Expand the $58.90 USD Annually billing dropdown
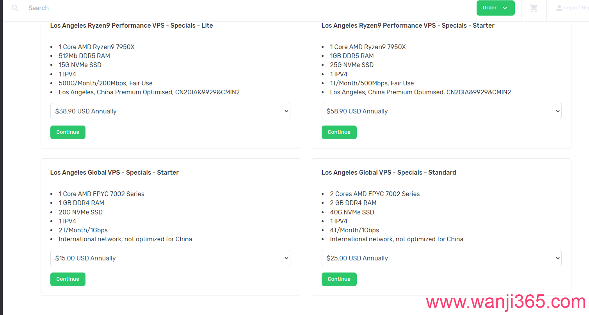Screen dimensions: 589x315 click(441, 111)
